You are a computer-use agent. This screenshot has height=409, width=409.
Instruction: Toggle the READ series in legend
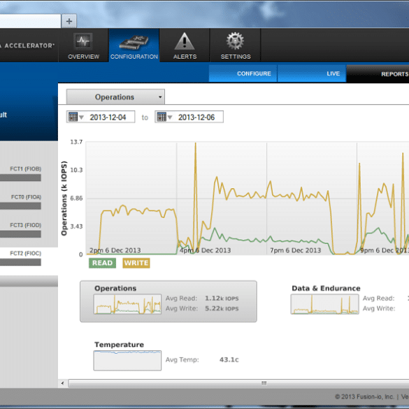(x=102, y=263)
